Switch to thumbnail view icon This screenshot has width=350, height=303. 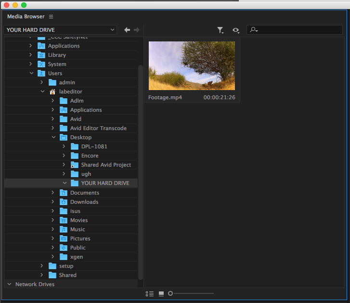click(161, 293)
